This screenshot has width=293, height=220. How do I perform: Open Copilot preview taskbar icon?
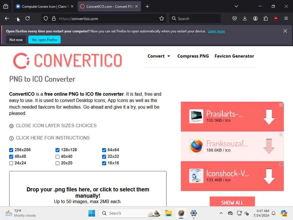[284, 213]
